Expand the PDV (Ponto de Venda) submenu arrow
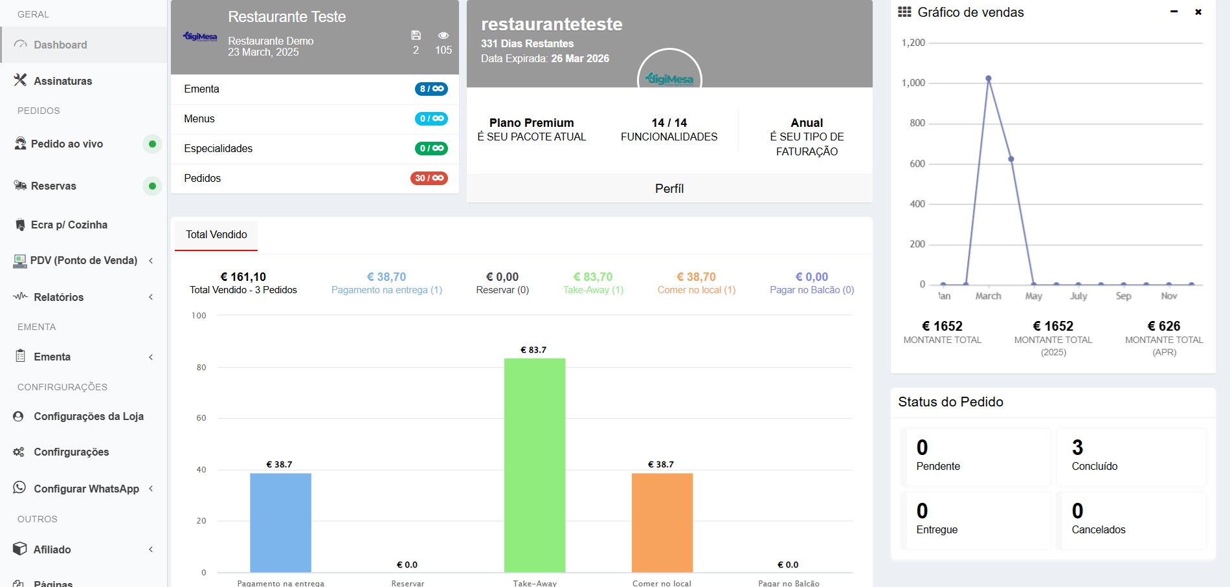1230x587 pixels. click(x=151, y=261)
